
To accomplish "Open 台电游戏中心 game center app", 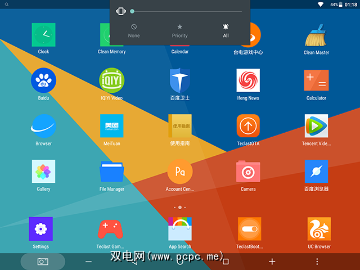I will click(253, 35).
